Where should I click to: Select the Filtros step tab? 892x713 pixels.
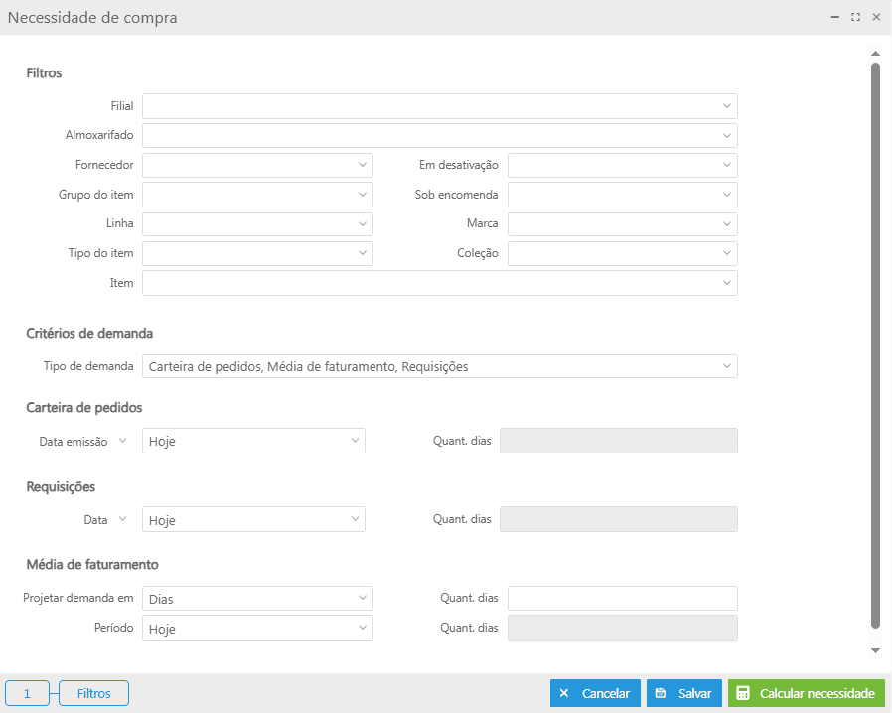coord(93,693)
